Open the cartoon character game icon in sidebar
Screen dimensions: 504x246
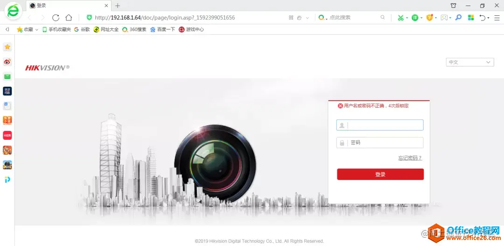click(x=7, y=150)
